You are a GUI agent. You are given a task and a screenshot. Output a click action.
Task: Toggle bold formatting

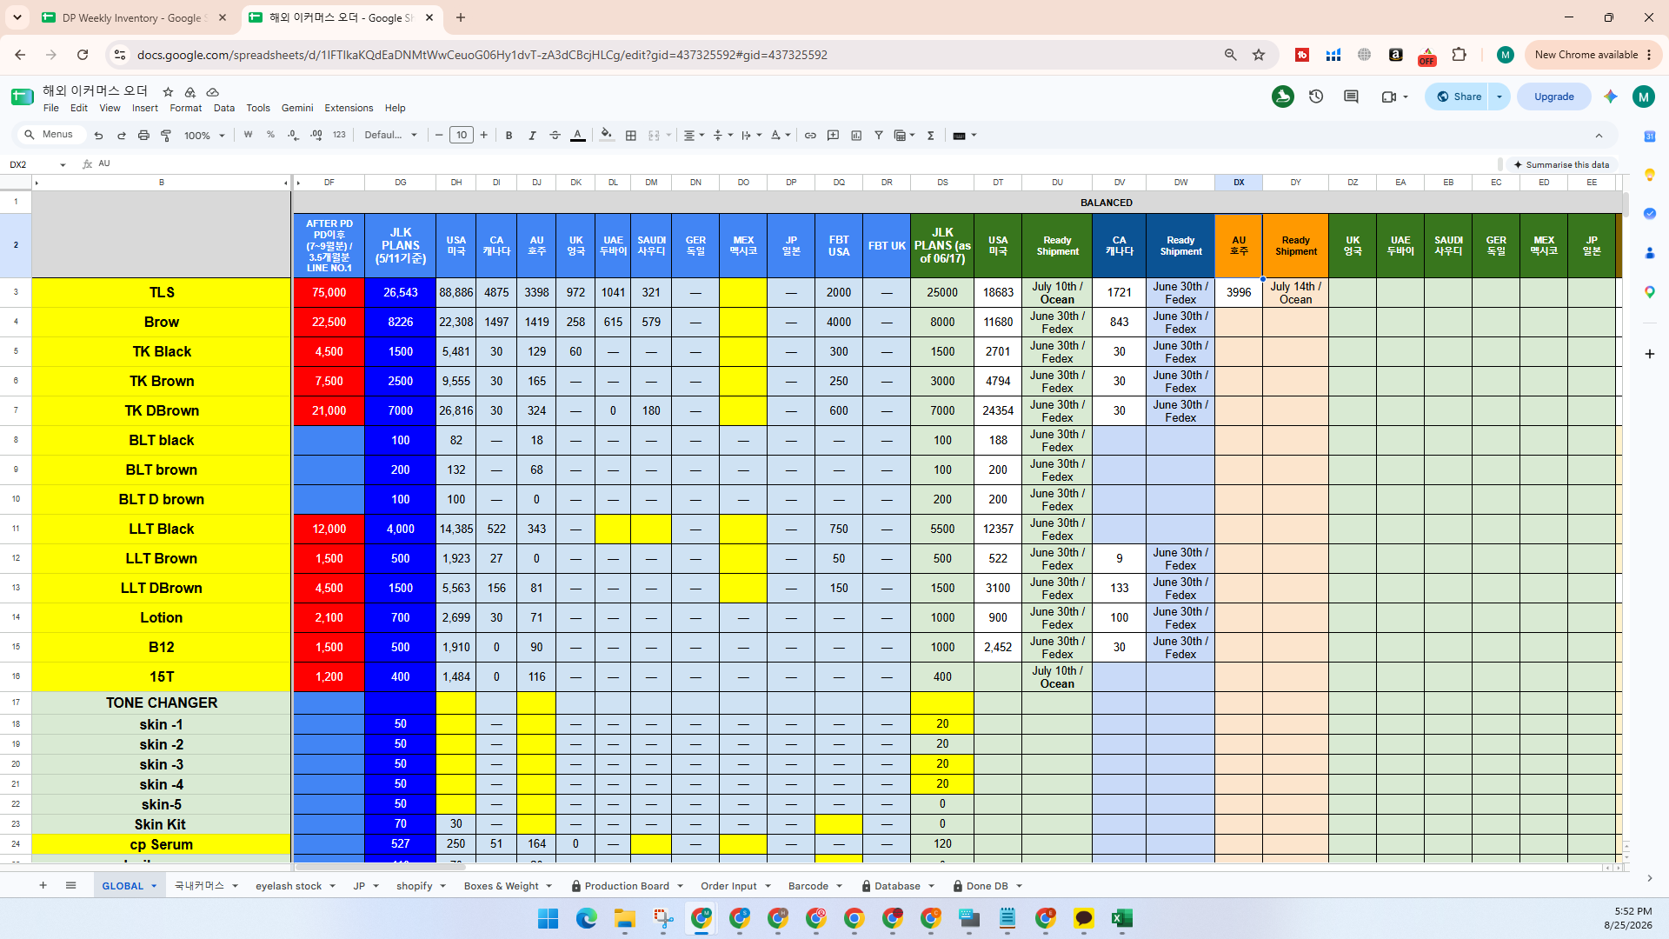pos(509,136)
